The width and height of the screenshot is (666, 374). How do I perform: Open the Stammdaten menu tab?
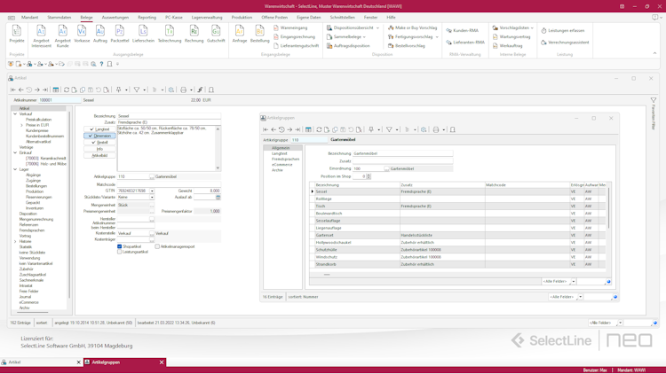point(59,18)
